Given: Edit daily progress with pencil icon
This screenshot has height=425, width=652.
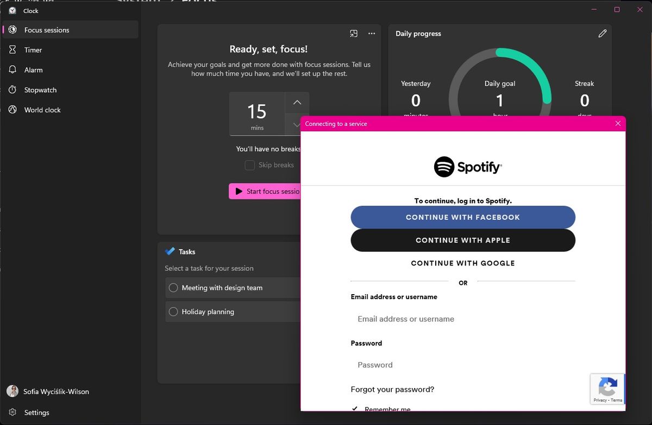Looking at the screenshot, I should (602, 34).
